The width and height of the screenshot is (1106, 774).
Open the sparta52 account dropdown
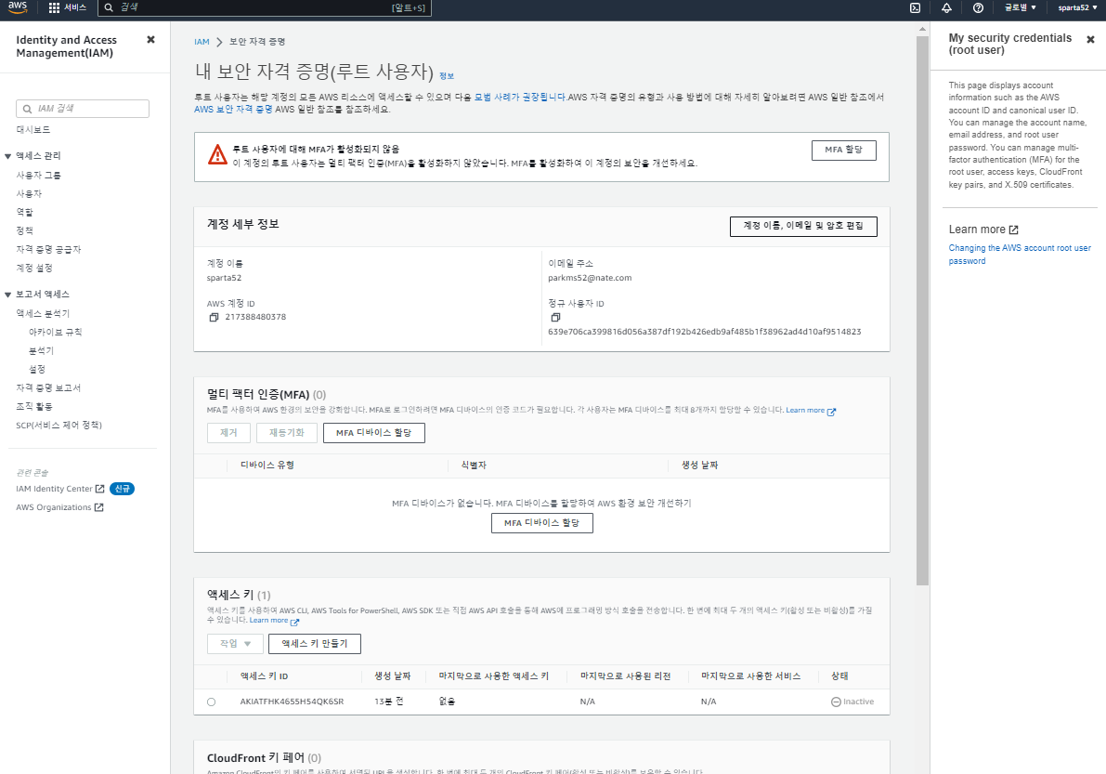click(x=1077, y=7)
